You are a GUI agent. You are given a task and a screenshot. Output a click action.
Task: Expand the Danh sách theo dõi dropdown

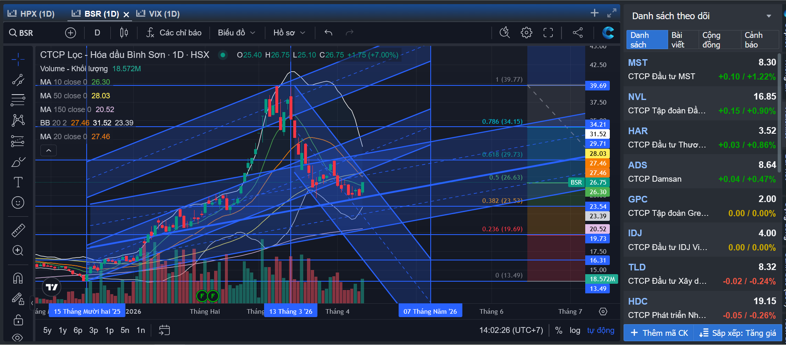pyautogui.click(x=769, y=16)
